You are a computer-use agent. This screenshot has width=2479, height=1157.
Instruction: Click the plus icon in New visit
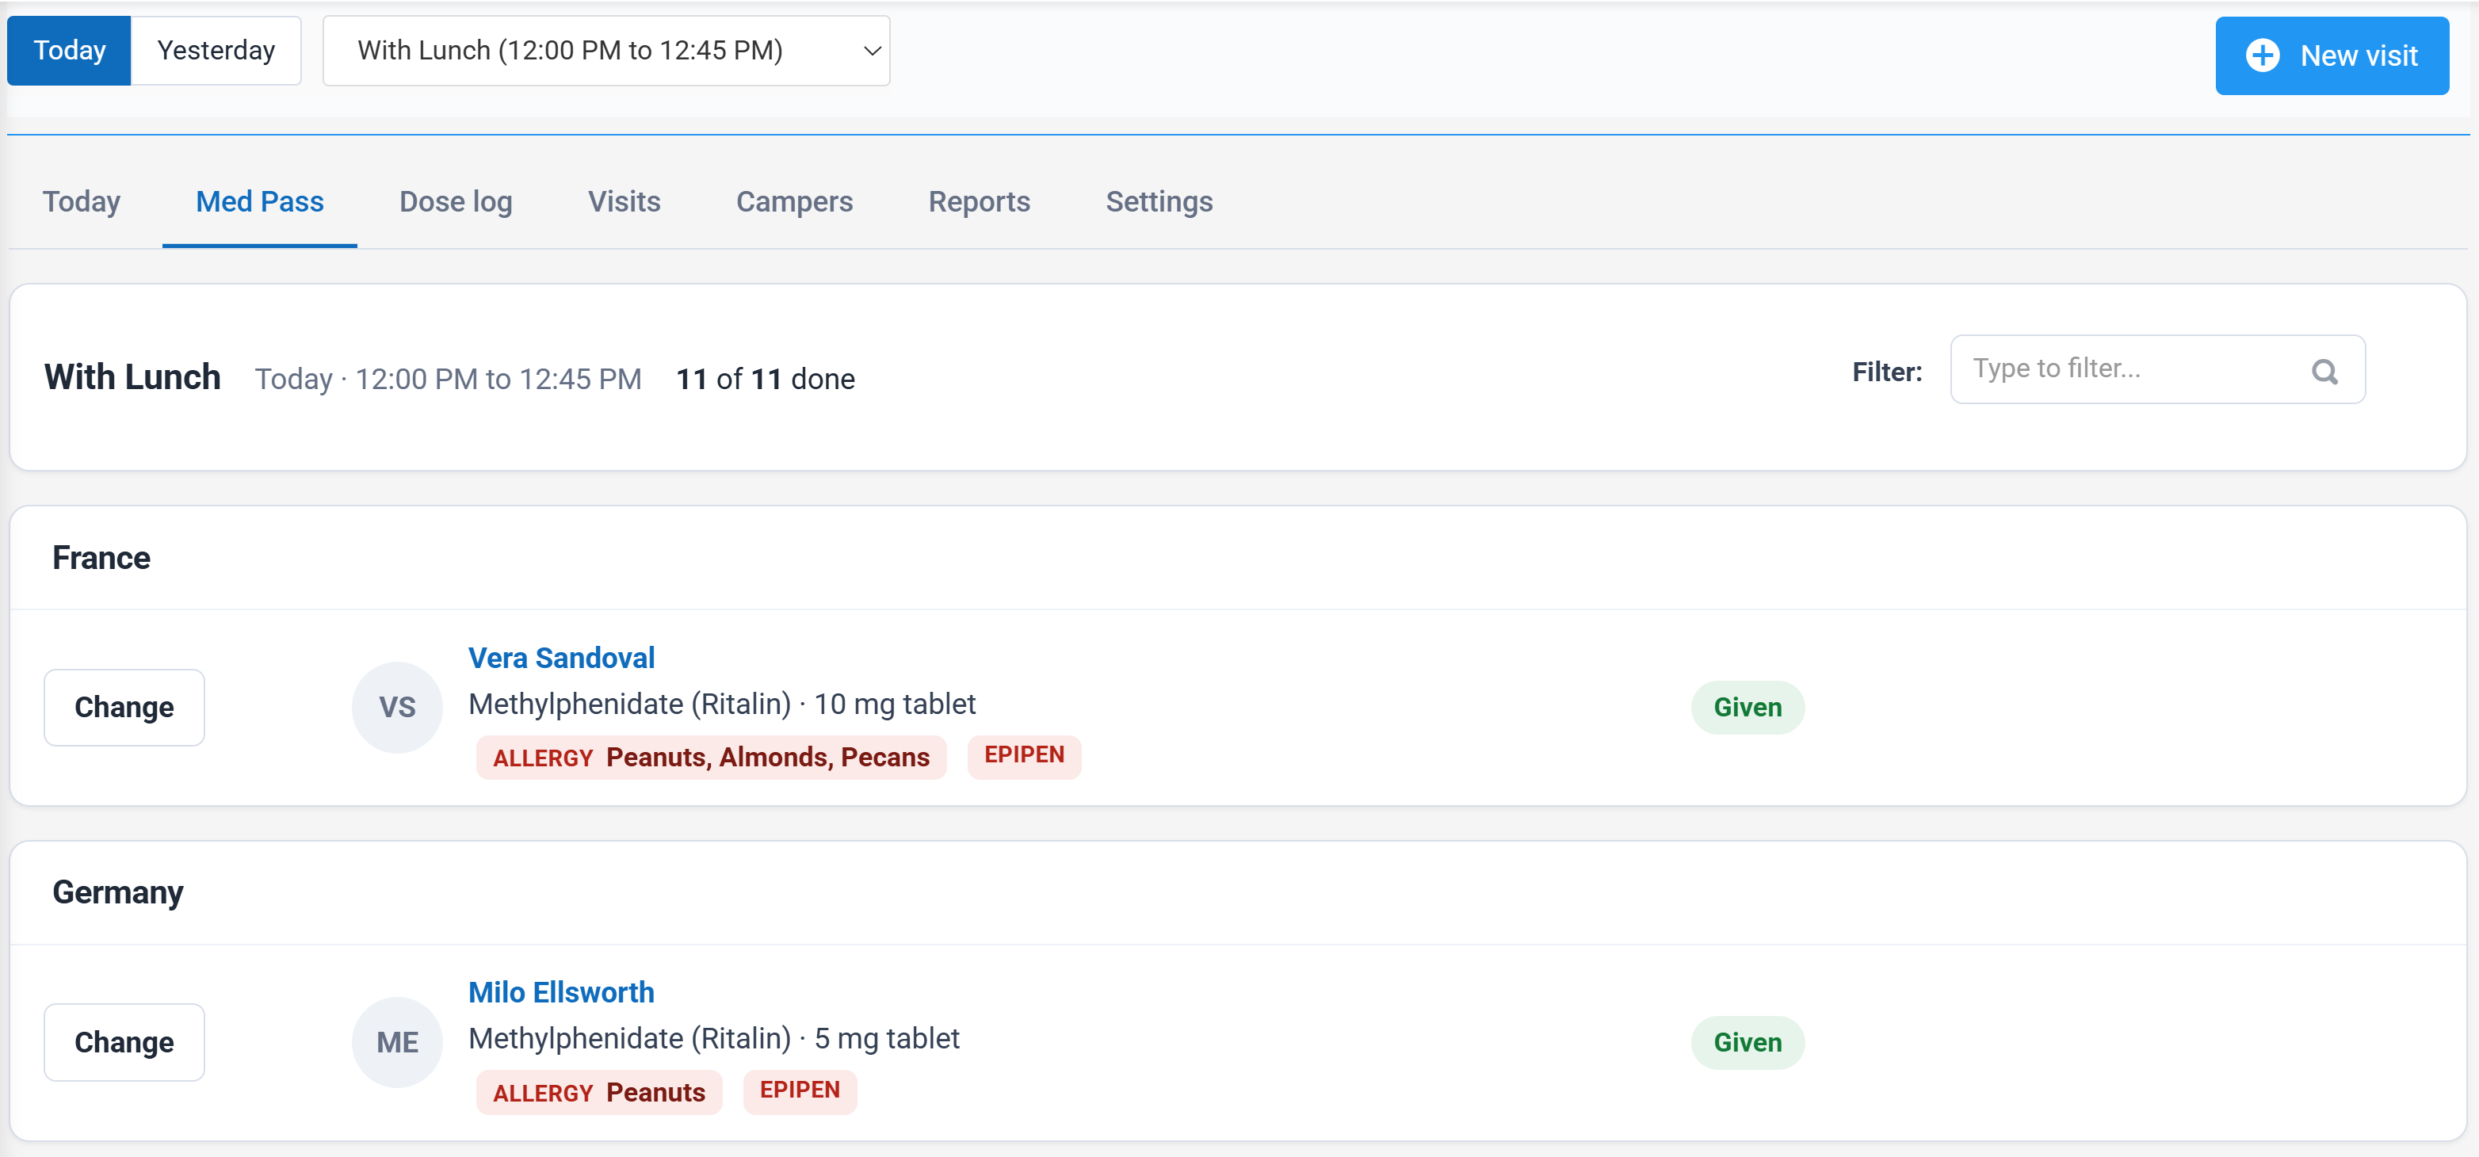[2263, 55]
